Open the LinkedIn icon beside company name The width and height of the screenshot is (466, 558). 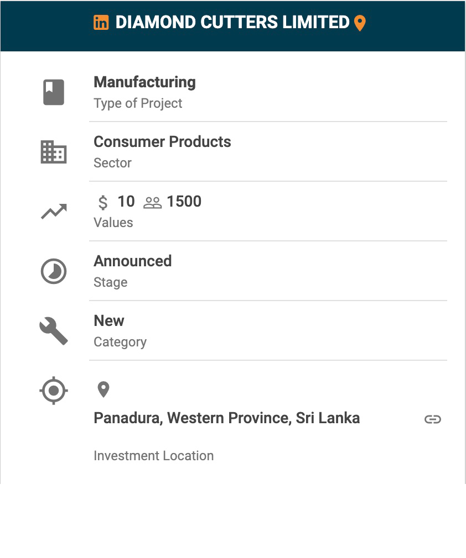[101, 23]
